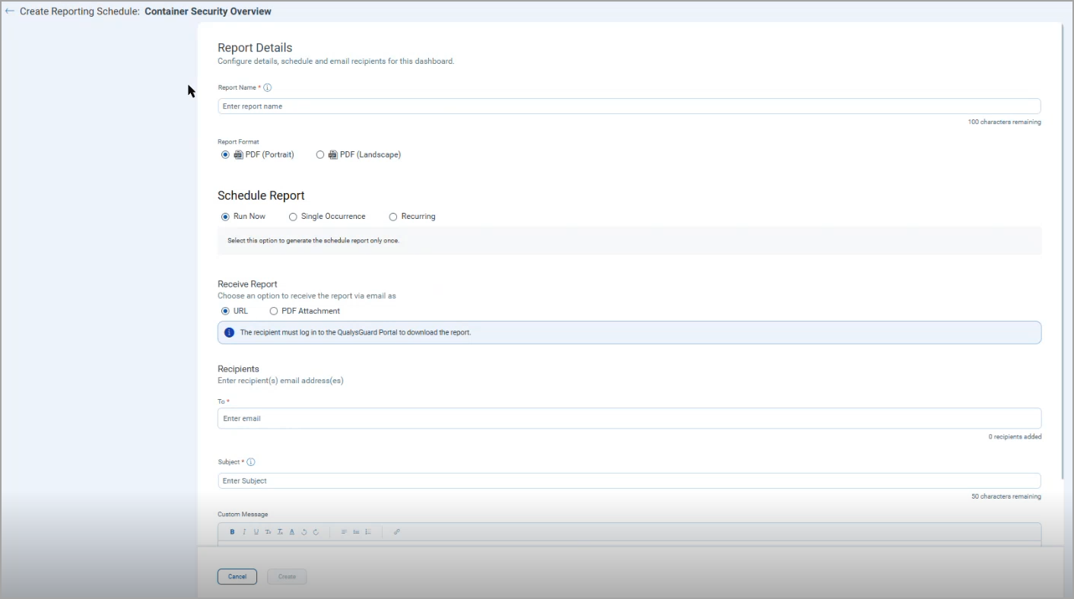Insert a hyperlink in Custom Message

click(397, 532)
